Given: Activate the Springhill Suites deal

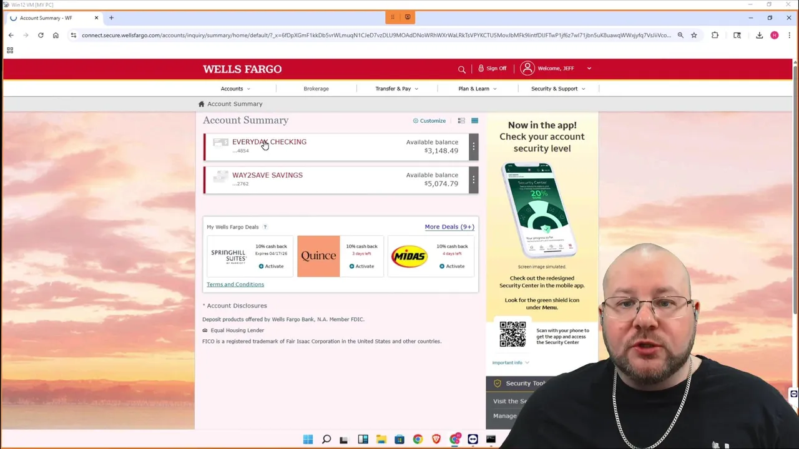Looking at the screenshot, I should click(x=271, y=266).
